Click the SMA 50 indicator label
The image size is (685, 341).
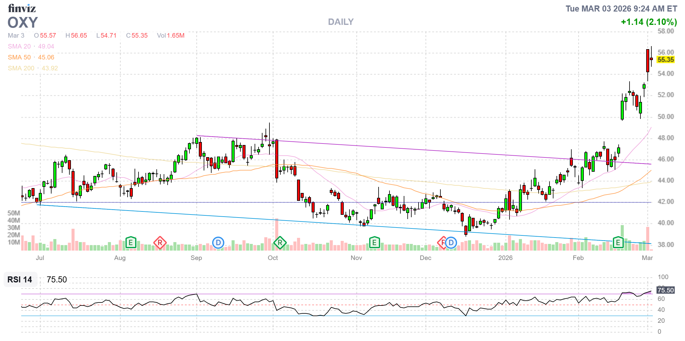(x=19, y=57)
